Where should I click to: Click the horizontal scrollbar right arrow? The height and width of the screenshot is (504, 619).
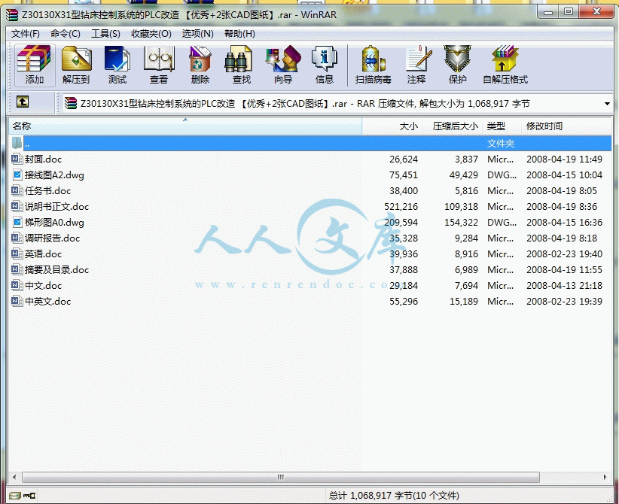tap(605, 477)
